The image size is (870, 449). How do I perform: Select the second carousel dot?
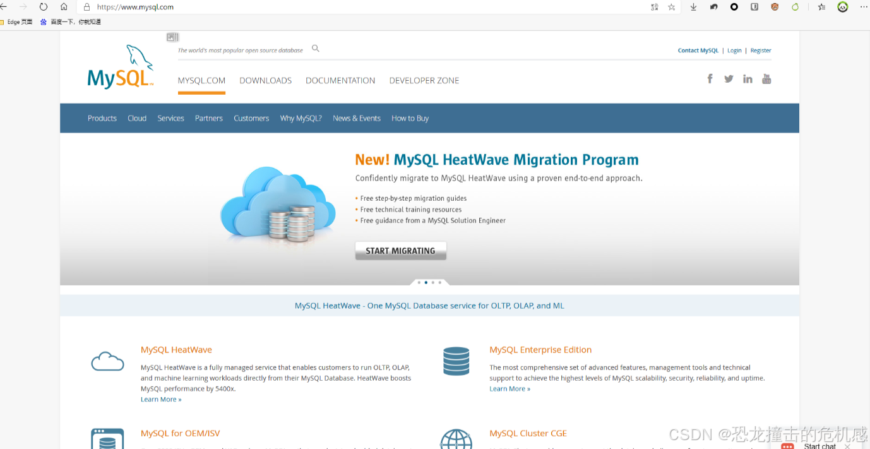click(x=426, y=282)
